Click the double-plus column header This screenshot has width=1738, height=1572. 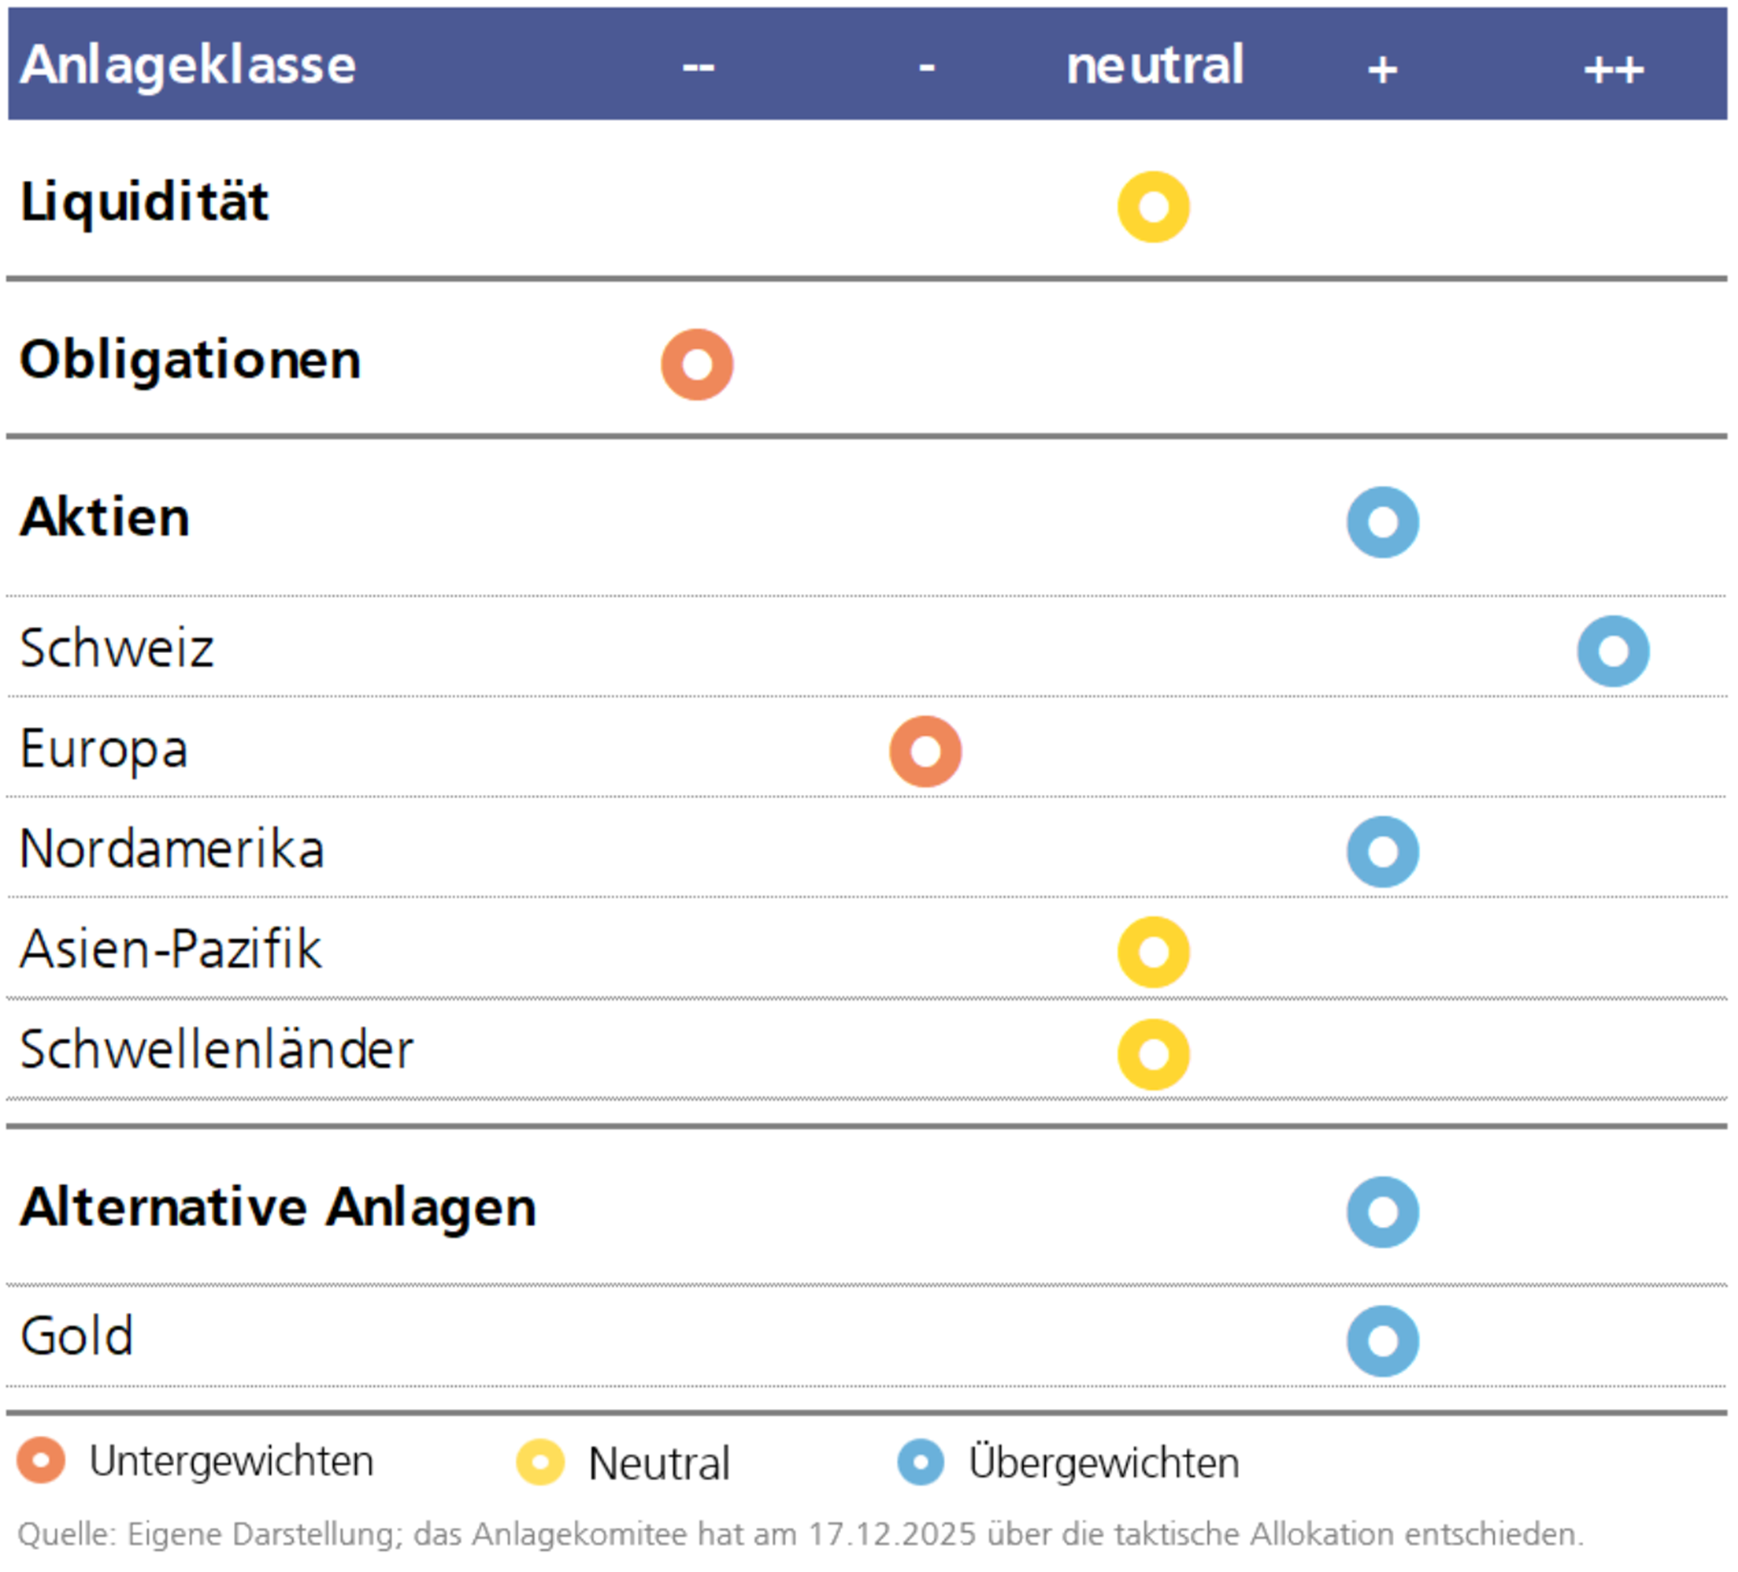point(1613,69)
